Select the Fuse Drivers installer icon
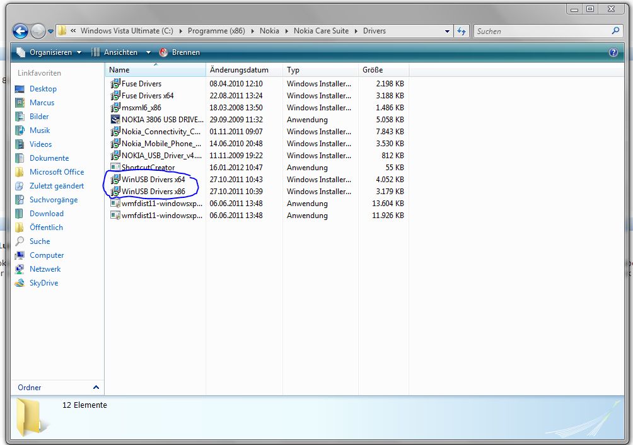 click(115, 83)
